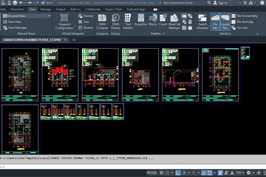This screenshot has width=266, height=177.
Task: Click the Join viewports button
Action: point(84,22)
